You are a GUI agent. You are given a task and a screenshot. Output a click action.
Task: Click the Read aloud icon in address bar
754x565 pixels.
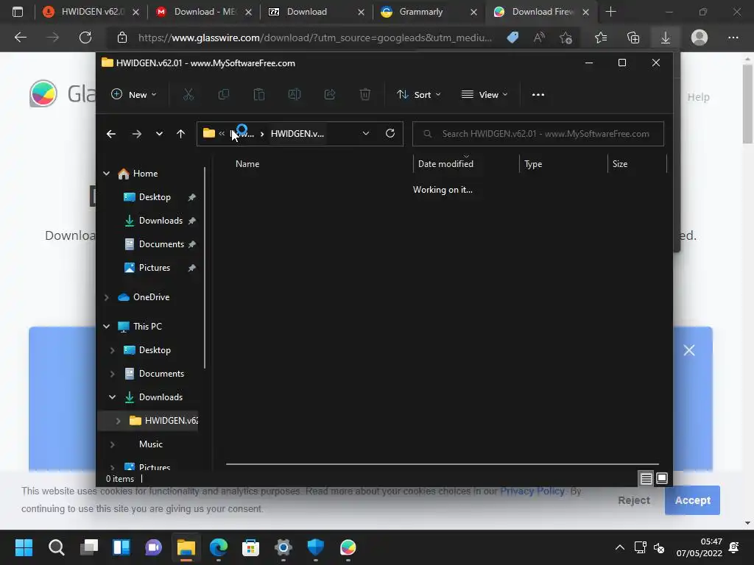tap(539, 38)
